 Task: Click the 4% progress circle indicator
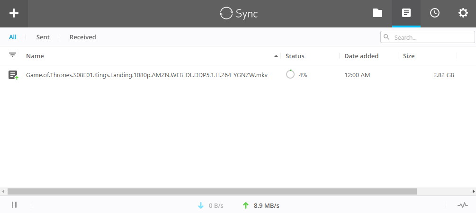tap(290, 75)
